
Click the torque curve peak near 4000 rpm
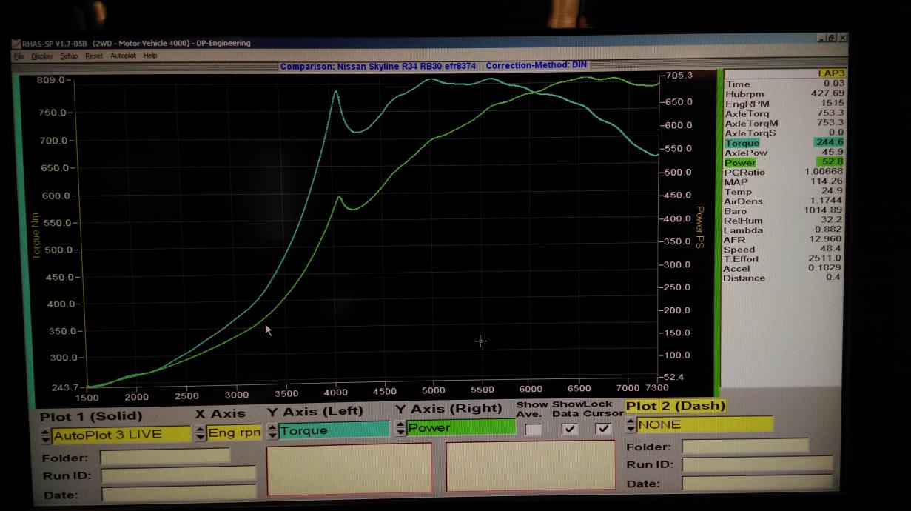[336, 92]
